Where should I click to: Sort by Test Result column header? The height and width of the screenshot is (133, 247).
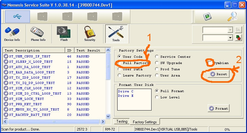point(90,50)
